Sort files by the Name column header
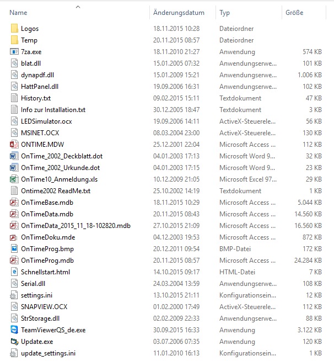The image size is (334, 361). (18, 13)
